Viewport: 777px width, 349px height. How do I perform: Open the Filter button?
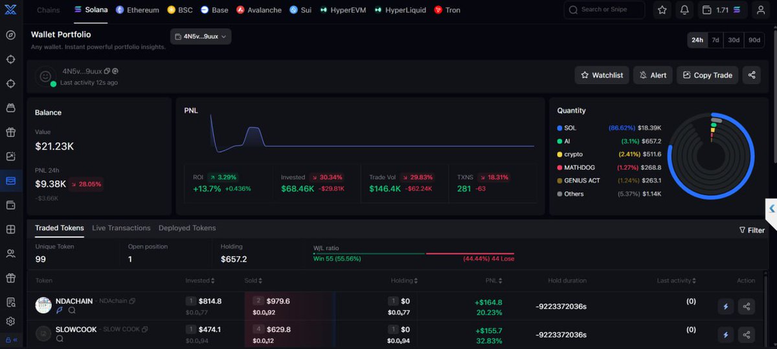click(x=752, y=230)
